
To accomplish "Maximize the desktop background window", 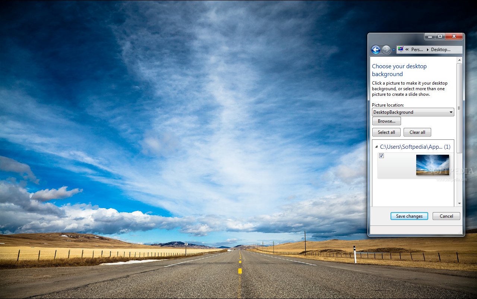I will [x=440, y=36].
